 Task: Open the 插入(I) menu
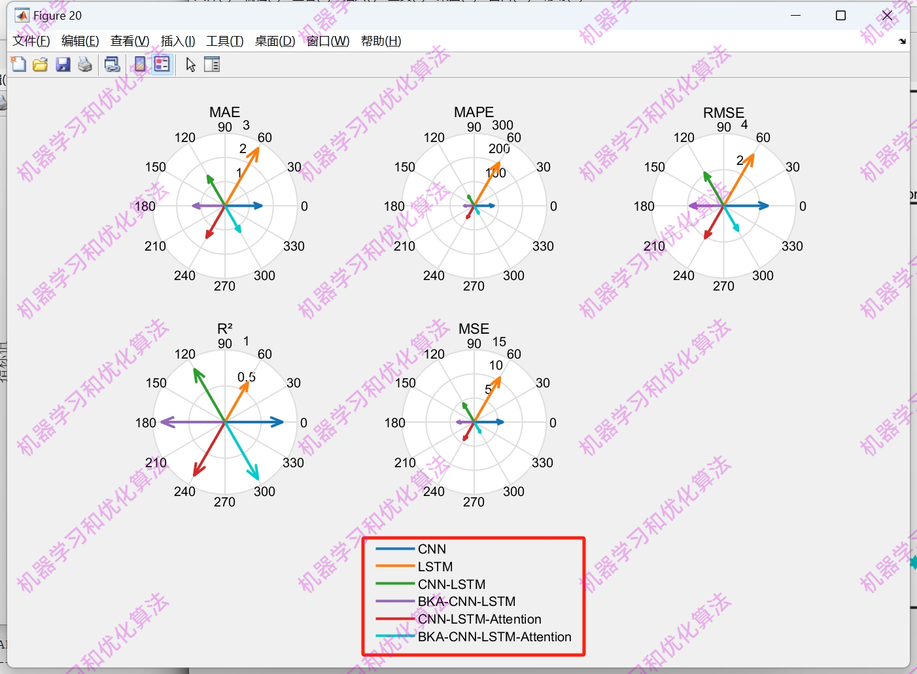178,41
